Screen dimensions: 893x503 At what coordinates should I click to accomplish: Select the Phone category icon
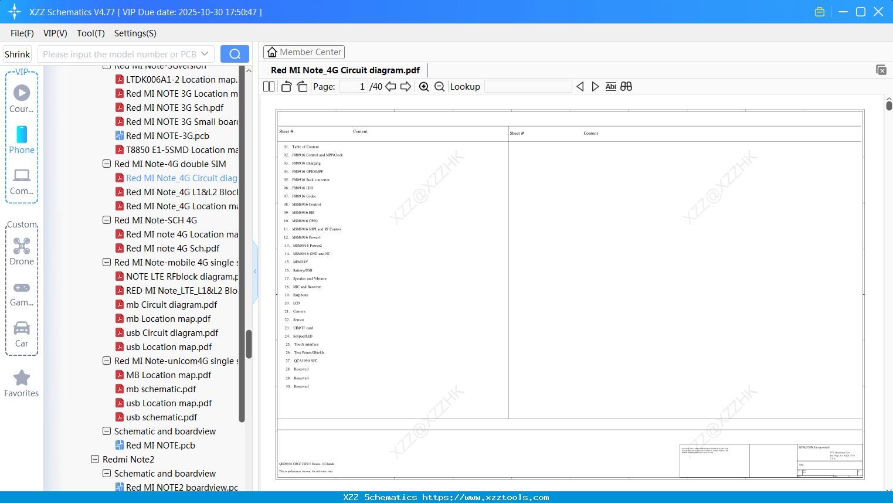click(22, 140)
